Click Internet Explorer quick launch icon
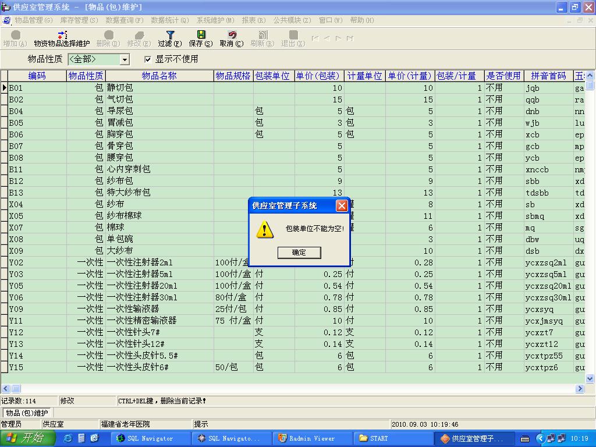The width and height of the screenshot is (596, 447). click(x=69, y=438)
